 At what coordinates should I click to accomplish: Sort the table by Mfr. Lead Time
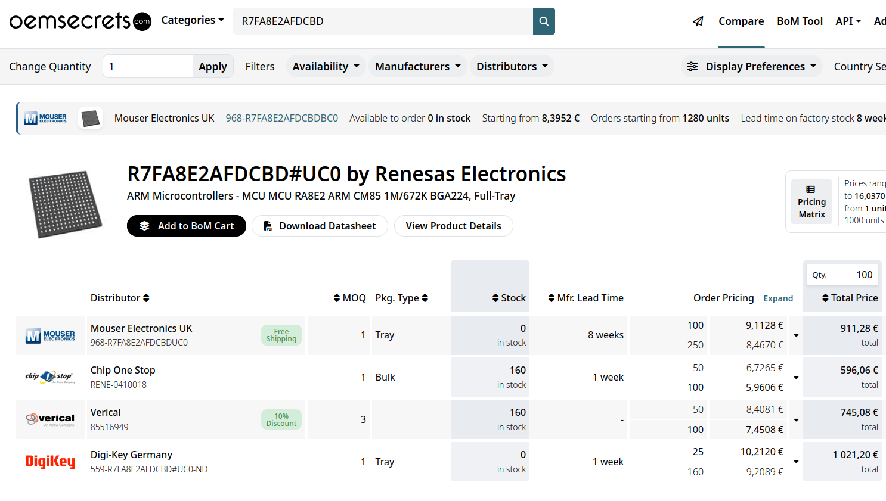click(585, 298)
